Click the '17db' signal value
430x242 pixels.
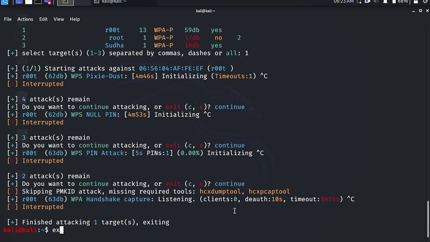tap(192, 38)
